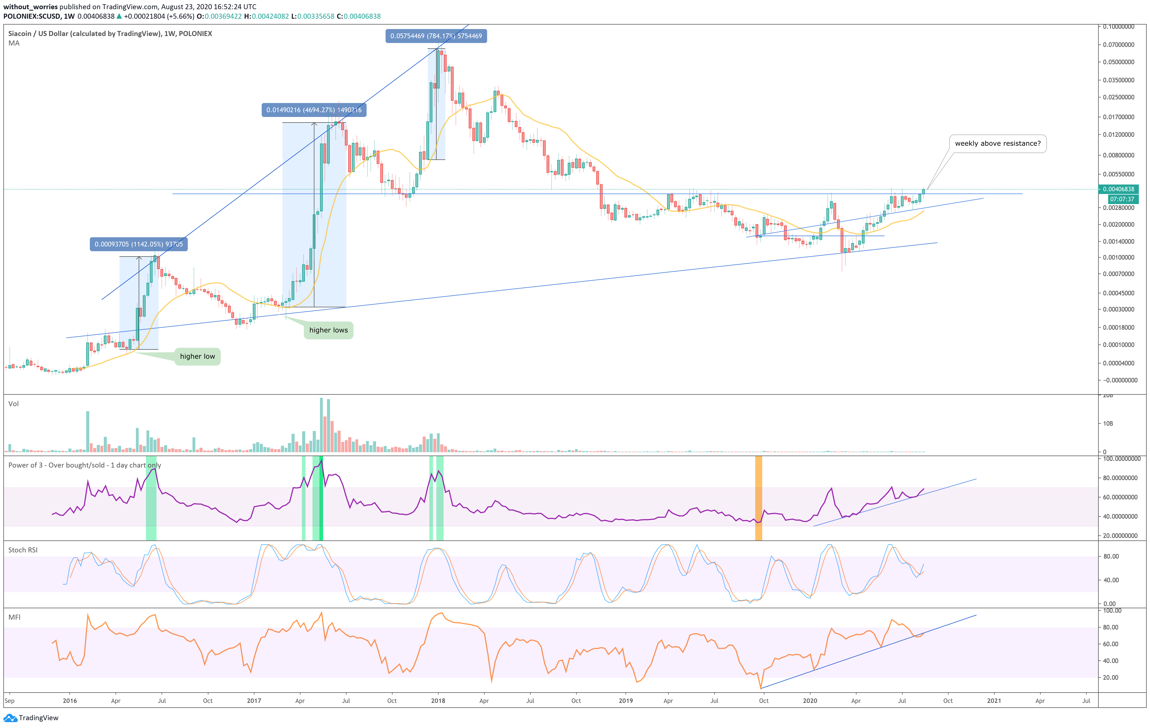Click the 'higher low' green label
Screen dimensions: 1150x728
(x=197, y=356)
